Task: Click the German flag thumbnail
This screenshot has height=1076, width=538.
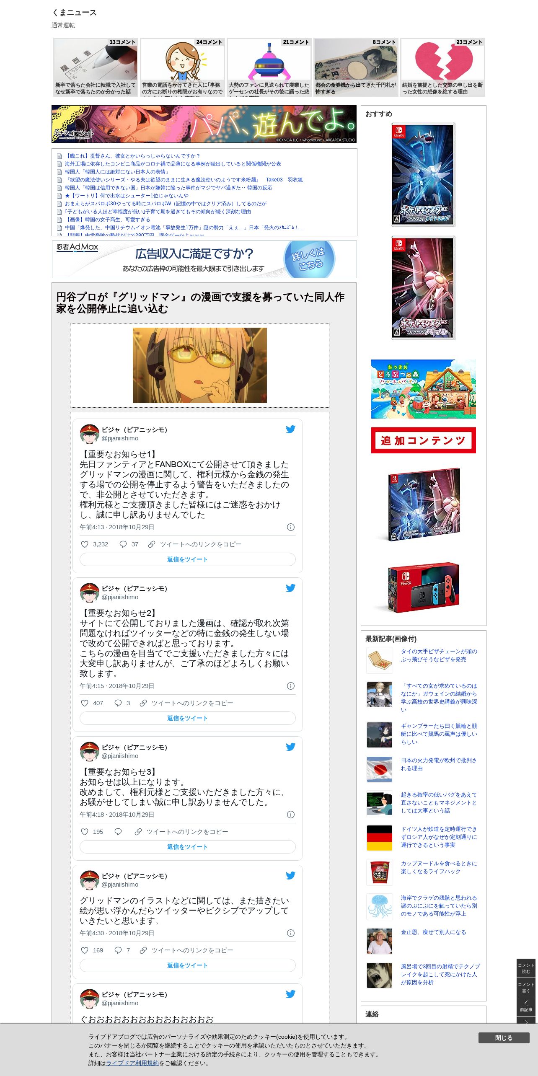Action: pos(380,838)
